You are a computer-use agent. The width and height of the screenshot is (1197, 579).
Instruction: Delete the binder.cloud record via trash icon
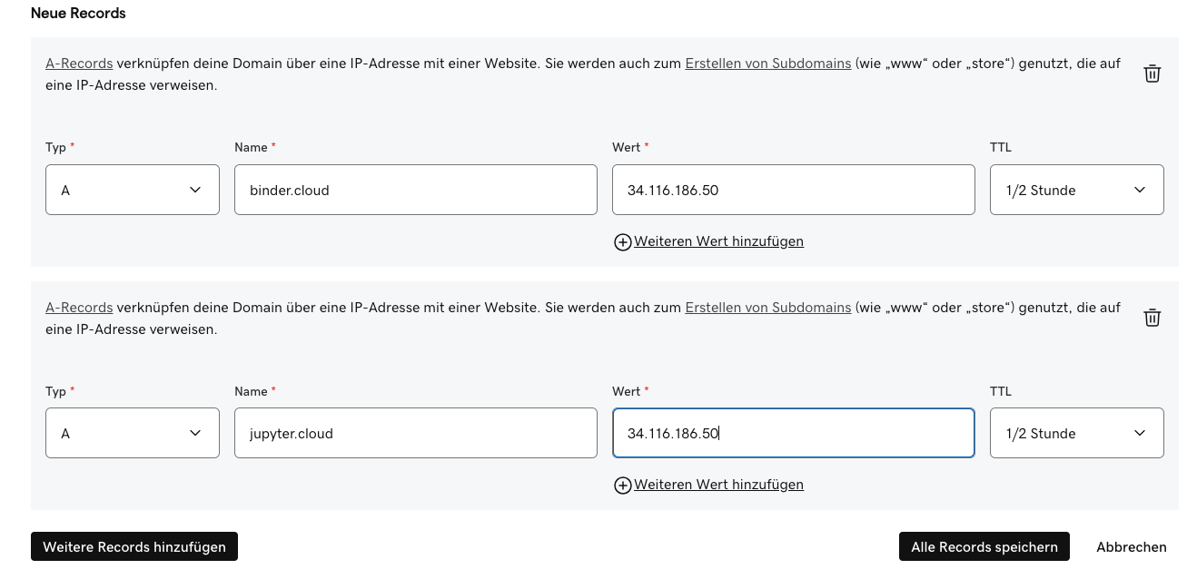1152,74
